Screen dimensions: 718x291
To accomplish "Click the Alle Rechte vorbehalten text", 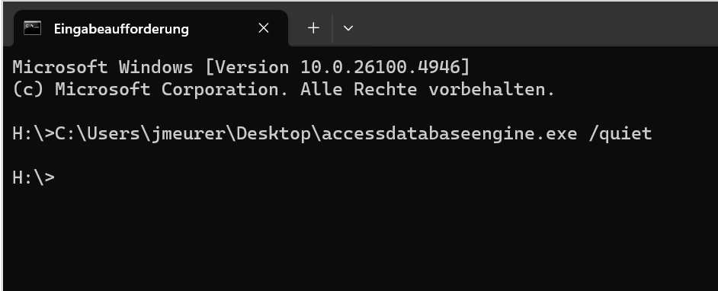I will (x=428, y=89).
